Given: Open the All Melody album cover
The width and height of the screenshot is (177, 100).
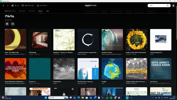Looking at the screenshot, I should tap(40, 39).
